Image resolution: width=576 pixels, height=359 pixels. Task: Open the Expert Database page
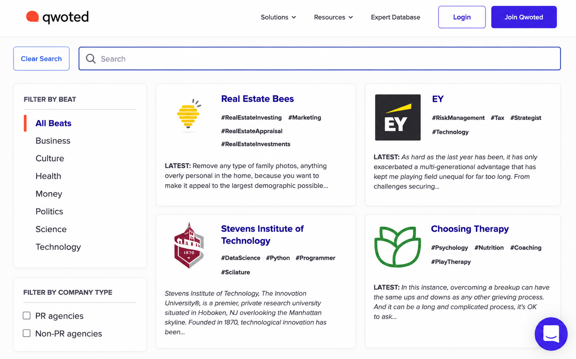(x=395, y=17)
